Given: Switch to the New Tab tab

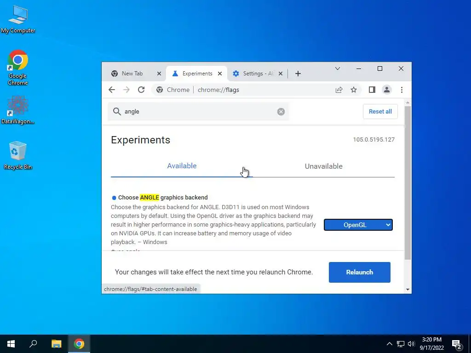Looking at the screenshot, I should click(132, 74).
